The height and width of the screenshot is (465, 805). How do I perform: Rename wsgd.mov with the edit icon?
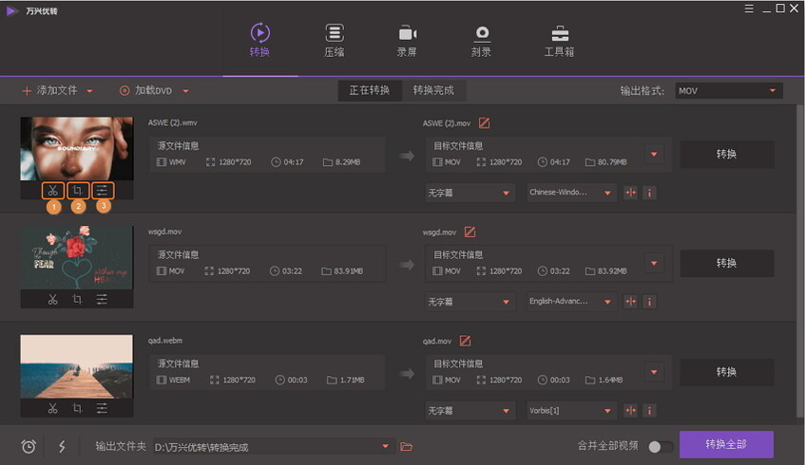pyautogui.click(x=470, y=232)
